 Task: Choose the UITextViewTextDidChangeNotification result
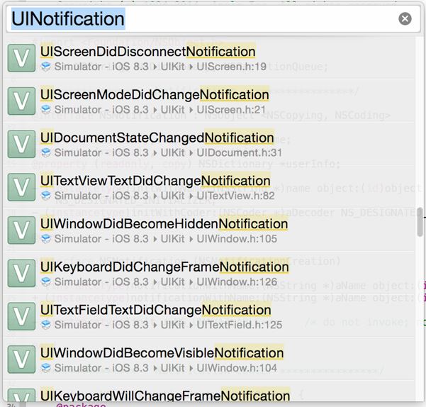coord(155,181)
